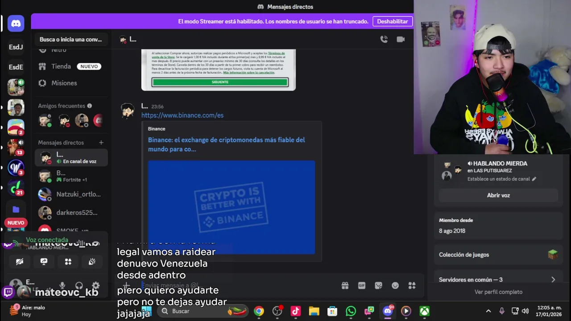Screen dimensions: 571x321
Task: Open the attachment plus button in message bar
Action: click(127, 285)
